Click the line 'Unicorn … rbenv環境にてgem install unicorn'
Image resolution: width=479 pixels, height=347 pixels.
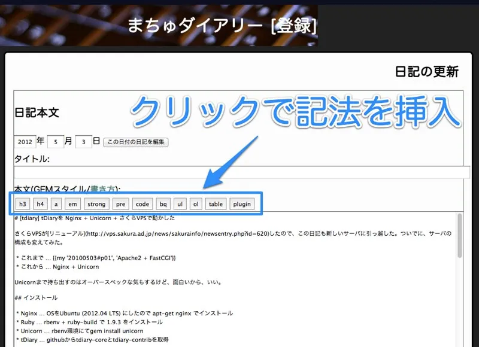pos(80,331)
